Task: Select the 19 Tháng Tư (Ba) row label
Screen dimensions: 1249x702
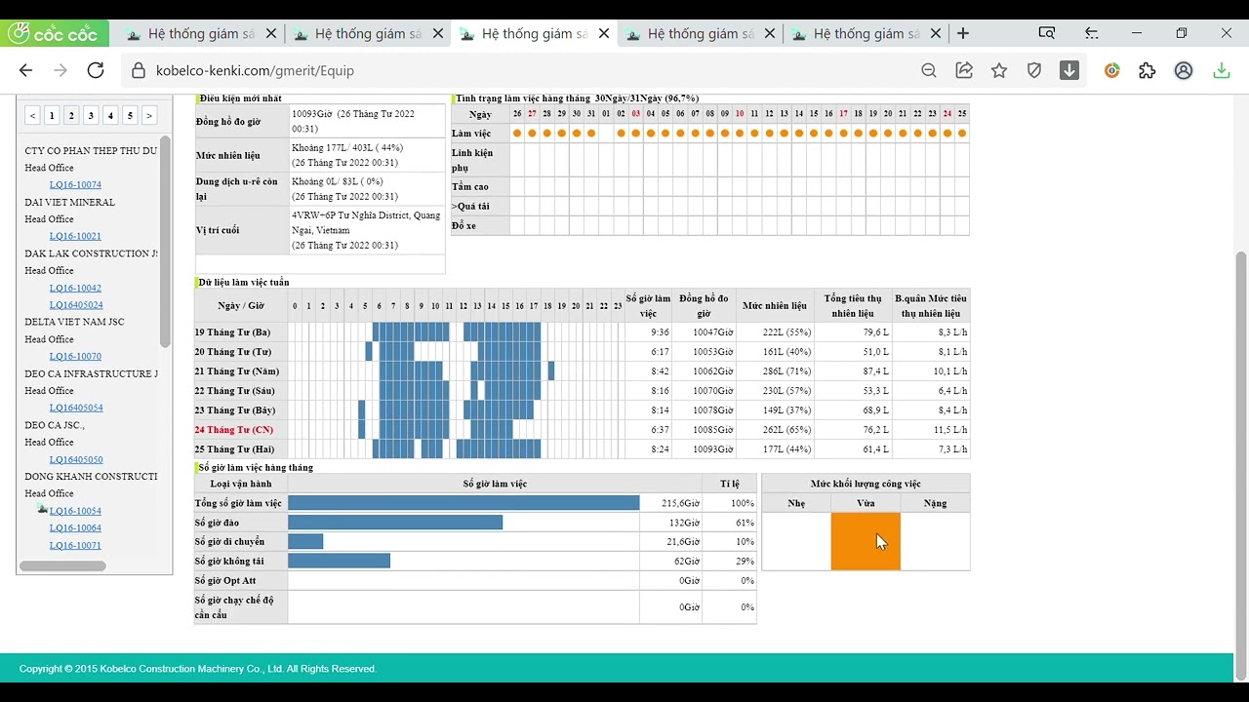Action: [232, 332]
